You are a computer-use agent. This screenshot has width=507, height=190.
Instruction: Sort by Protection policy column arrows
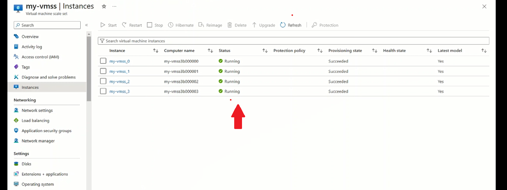[x=320, y=51]
